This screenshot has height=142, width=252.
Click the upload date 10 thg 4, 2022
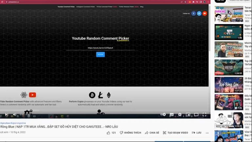pos(18,132)
